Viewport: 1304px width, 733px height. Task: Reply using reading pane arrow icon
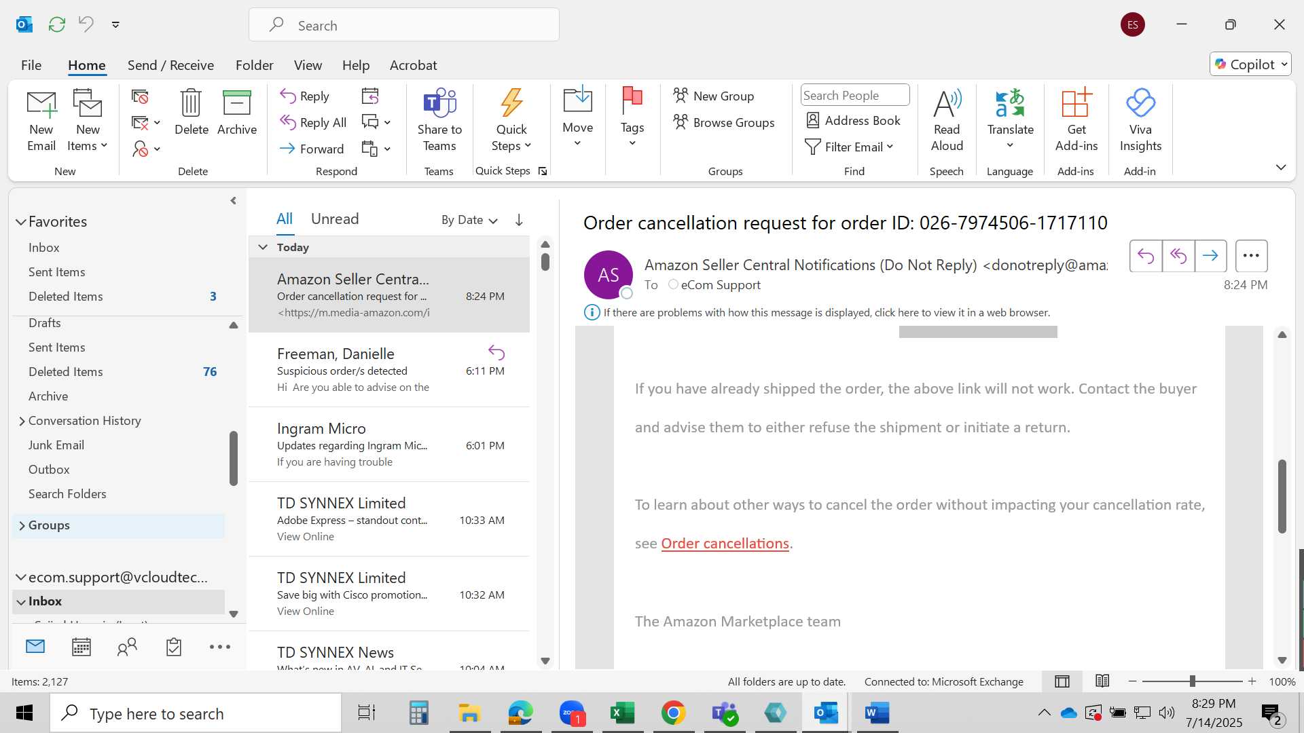click(1146, 256)
